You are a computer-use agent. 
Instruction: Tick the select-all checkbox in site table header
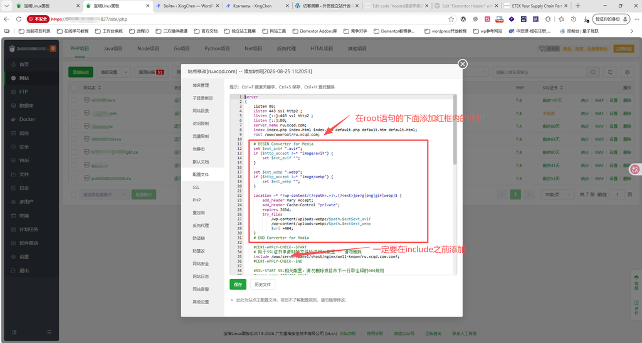[74, 88]
